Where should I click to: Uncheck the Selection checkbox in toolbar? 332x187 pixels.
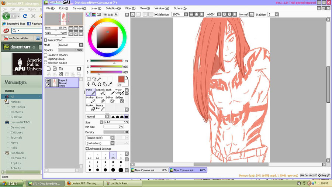tap(156, 14)
